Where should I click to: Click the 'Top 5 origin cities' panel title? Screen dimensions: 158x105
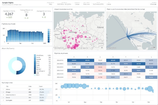(x=7, y=83)
